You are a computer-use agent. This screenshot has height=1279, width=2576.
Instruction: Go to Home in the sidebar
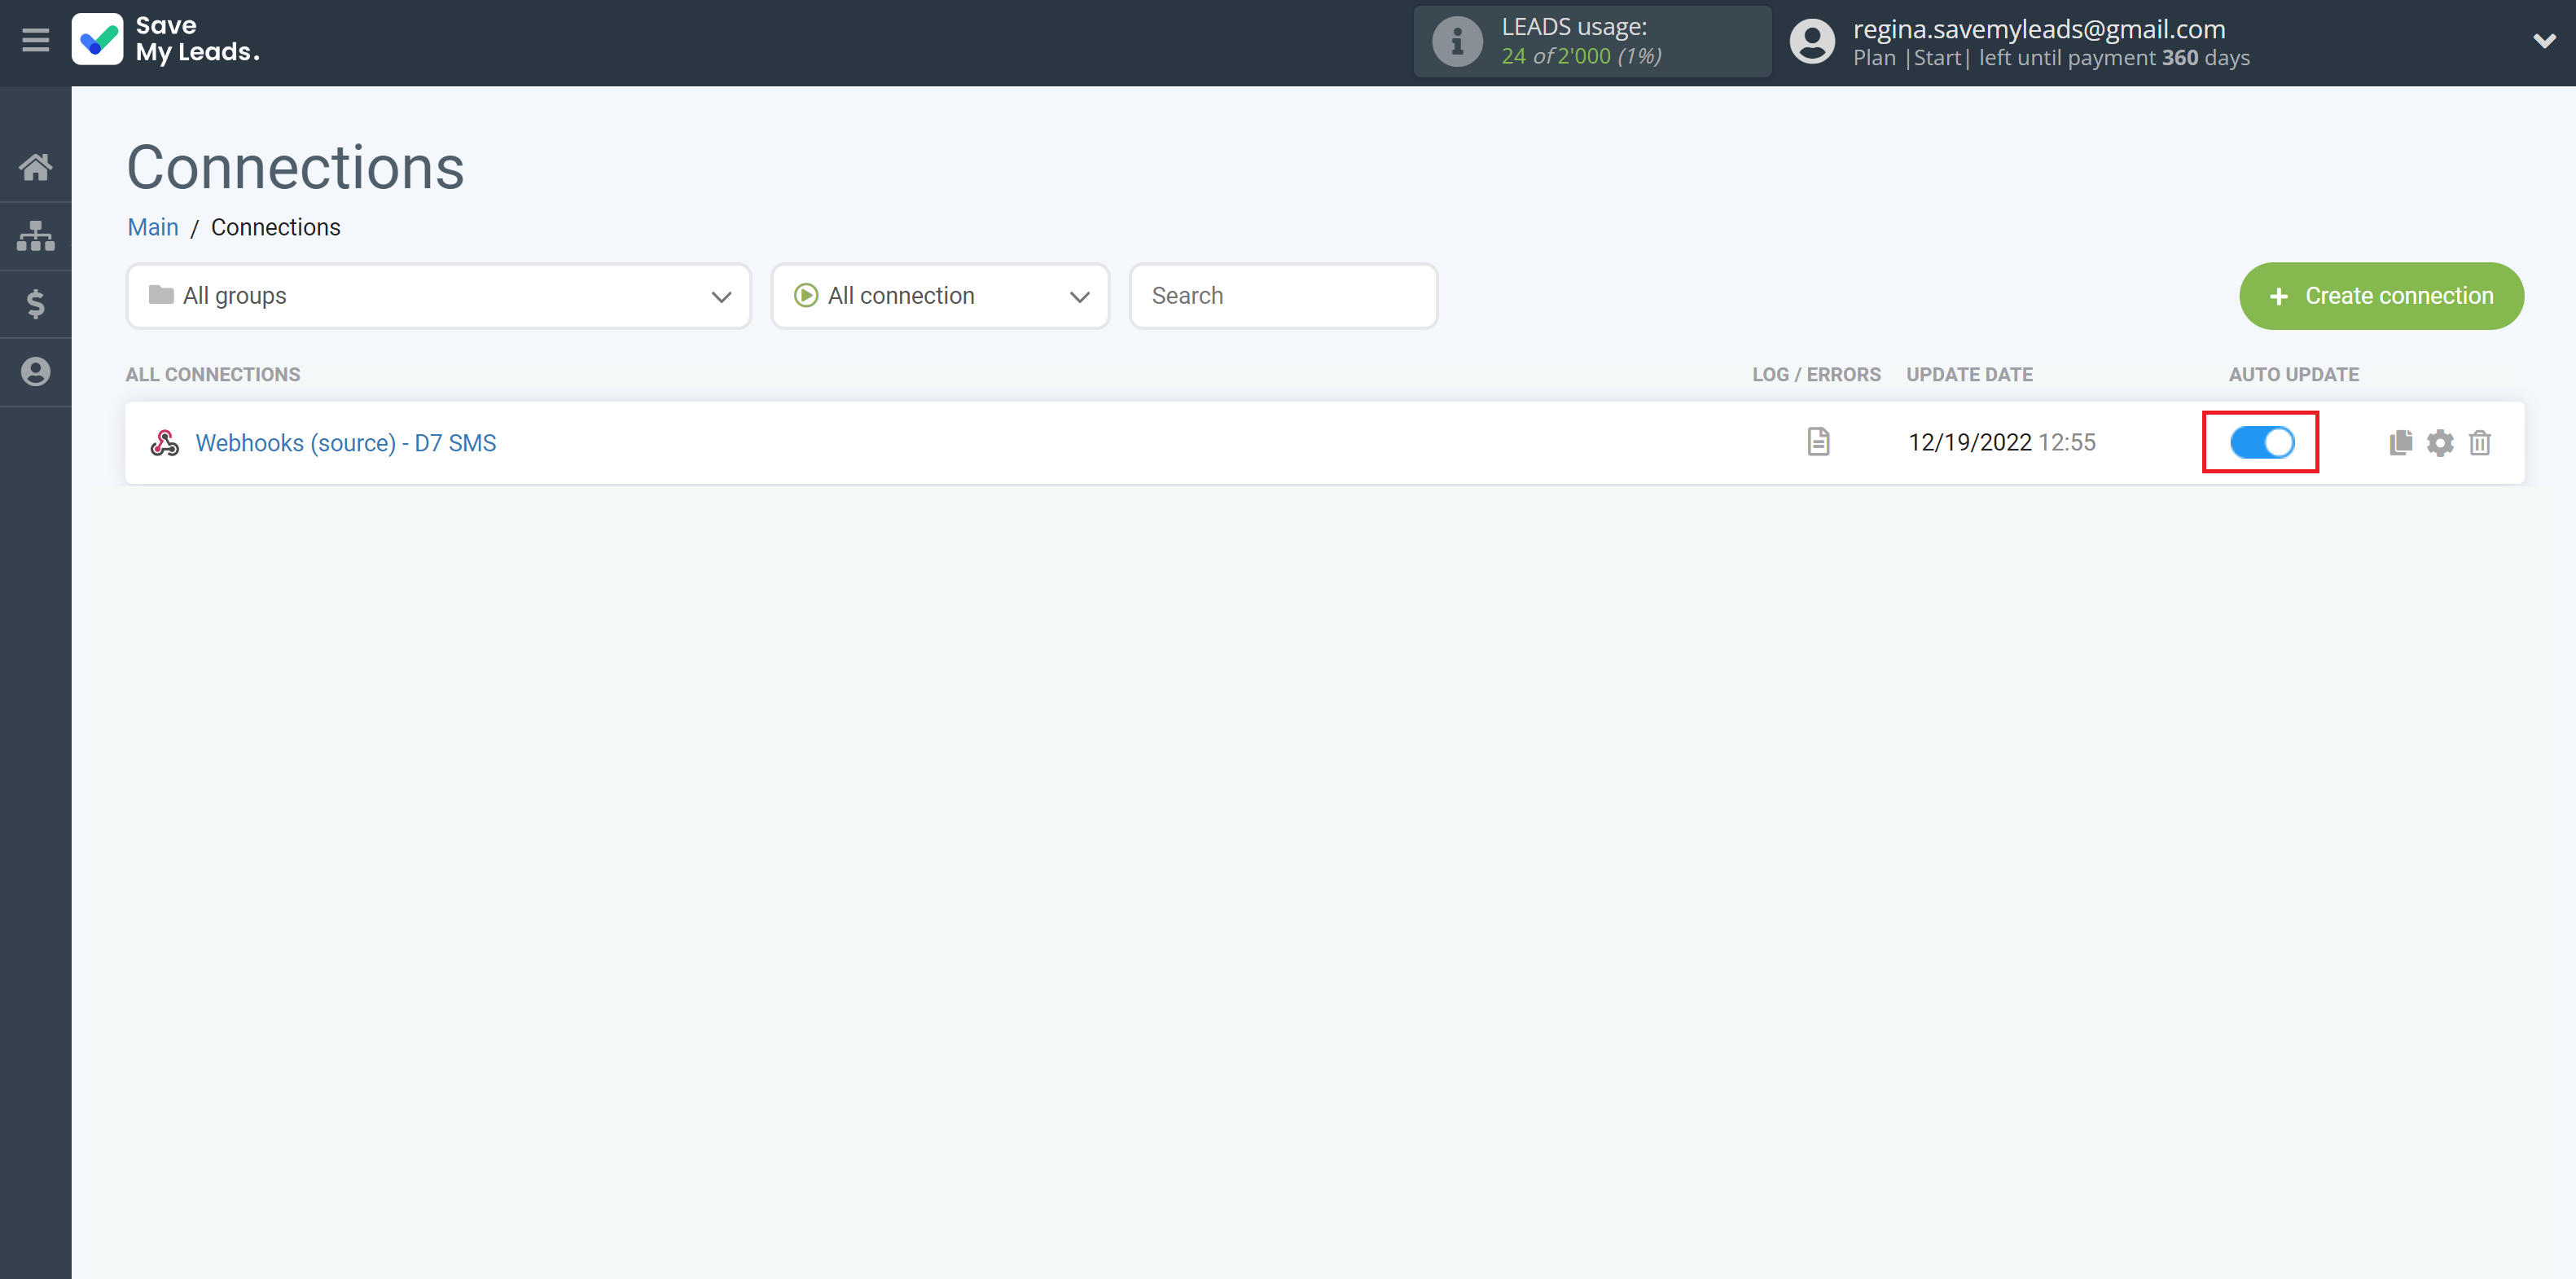click(x=36, y=167)
